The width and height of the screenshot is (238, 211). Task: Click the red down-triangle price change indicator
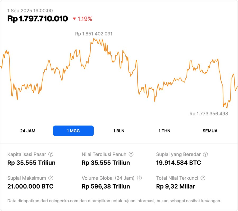[74, 19]
